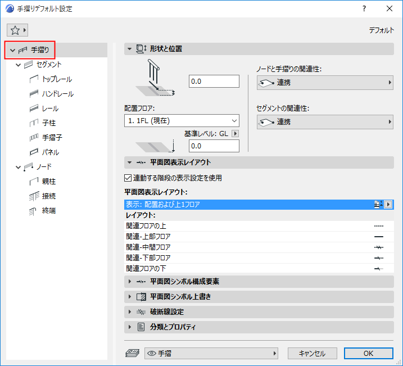Viewport: 403px width, 366px height.
Task: Click the トップレール icon
Action: click(x=34, y=79)
